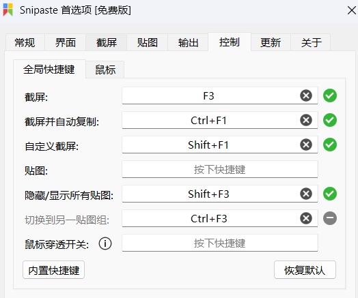
Task: Click the 恢复默认 button
Action: point(305,270)
